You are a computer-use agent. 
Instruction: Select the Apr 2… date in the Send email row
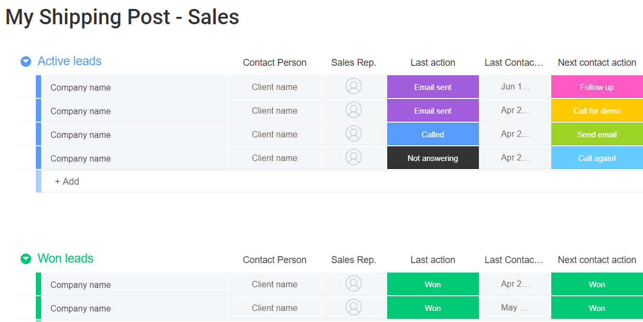tap(515, 134)
